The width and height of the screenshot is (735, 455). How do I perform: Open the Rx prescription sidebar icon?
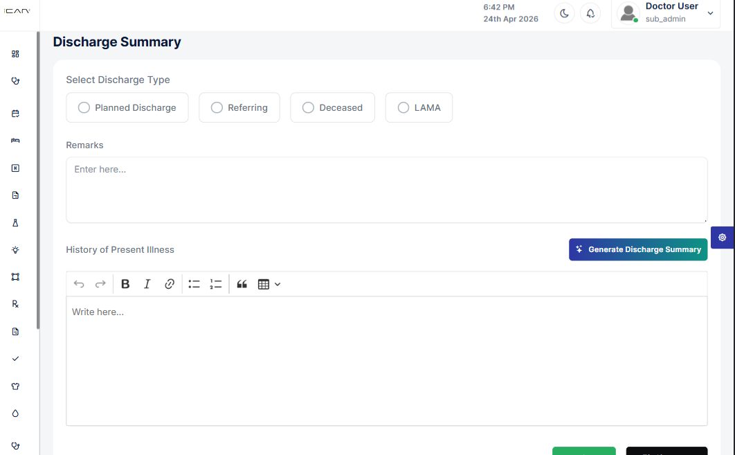click(x=15, y=304)
